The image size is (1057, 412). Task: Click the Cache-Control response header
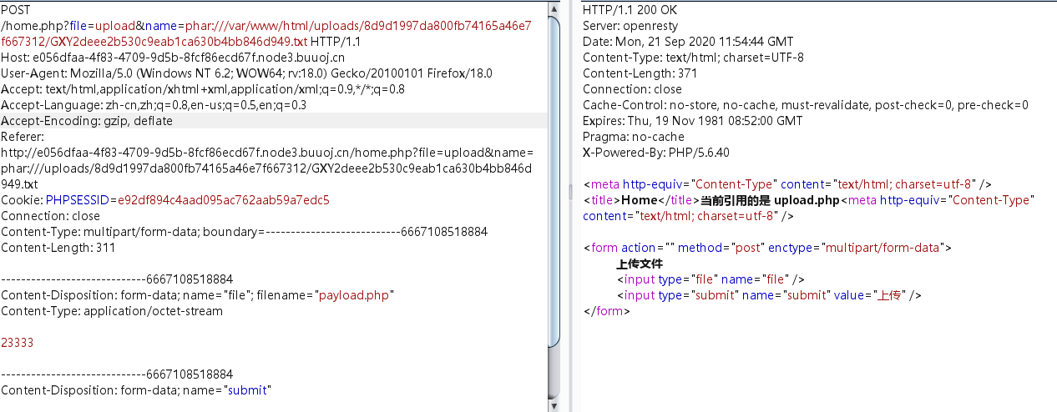[x=806, y=105]
